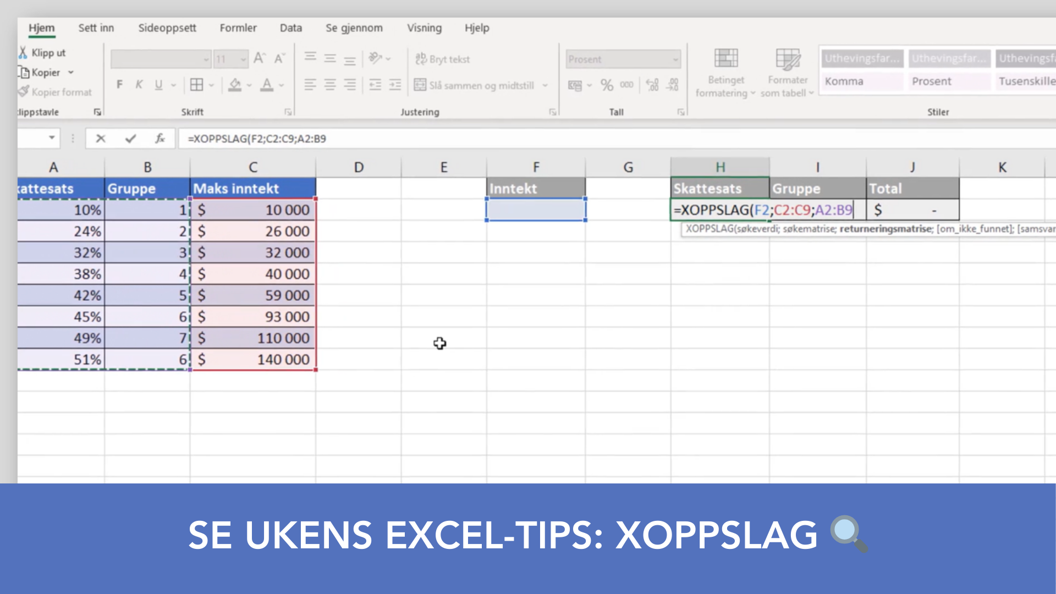Open the Prosent number format dropdown
Screen dimensions: 1056x594
[x=675, y=59]
